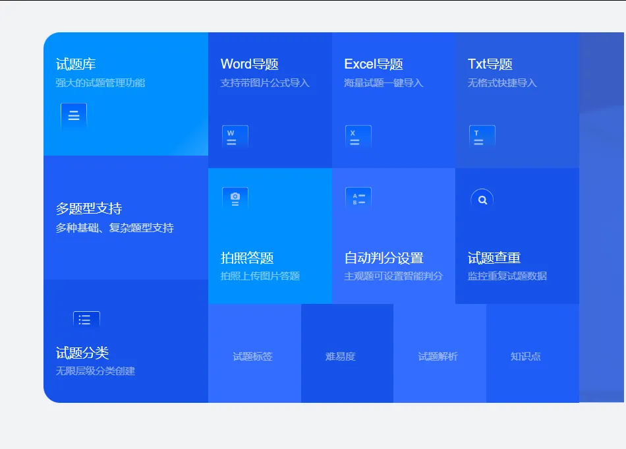Click the Txt file icon
The image size is (626, 449).
click(482, 137)
